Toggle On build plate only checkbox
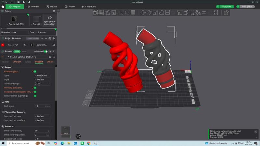This screenshot has width=260, height=146. tap(35, 88)
